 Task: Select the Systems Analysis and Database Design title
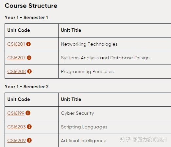105,58
